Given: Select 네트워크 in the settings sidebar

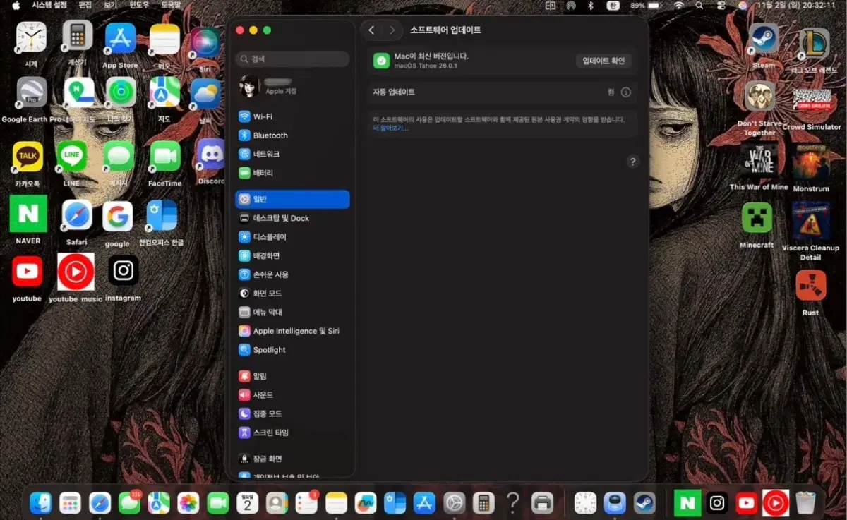Looking at the screenshot, I should (x=292, y=154).
